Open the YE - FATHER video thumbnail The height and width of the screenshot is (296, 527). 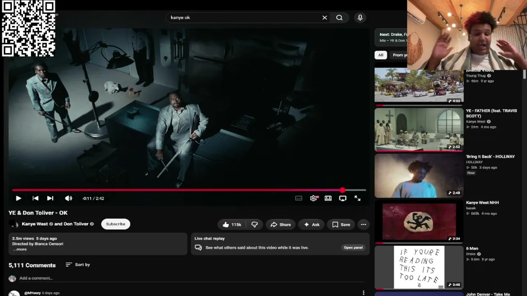tap(419, 129)
